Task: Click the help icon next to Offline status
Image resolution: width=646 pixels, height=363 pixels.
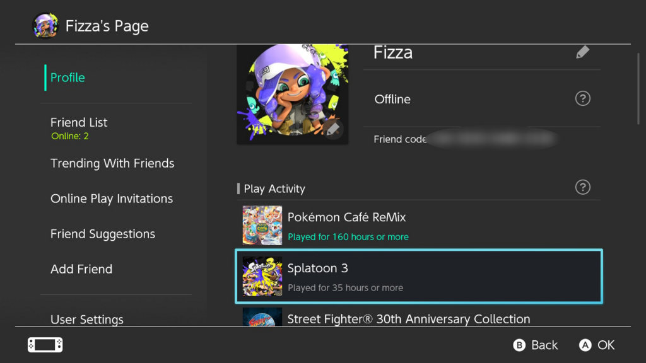Action: point(582,99)
